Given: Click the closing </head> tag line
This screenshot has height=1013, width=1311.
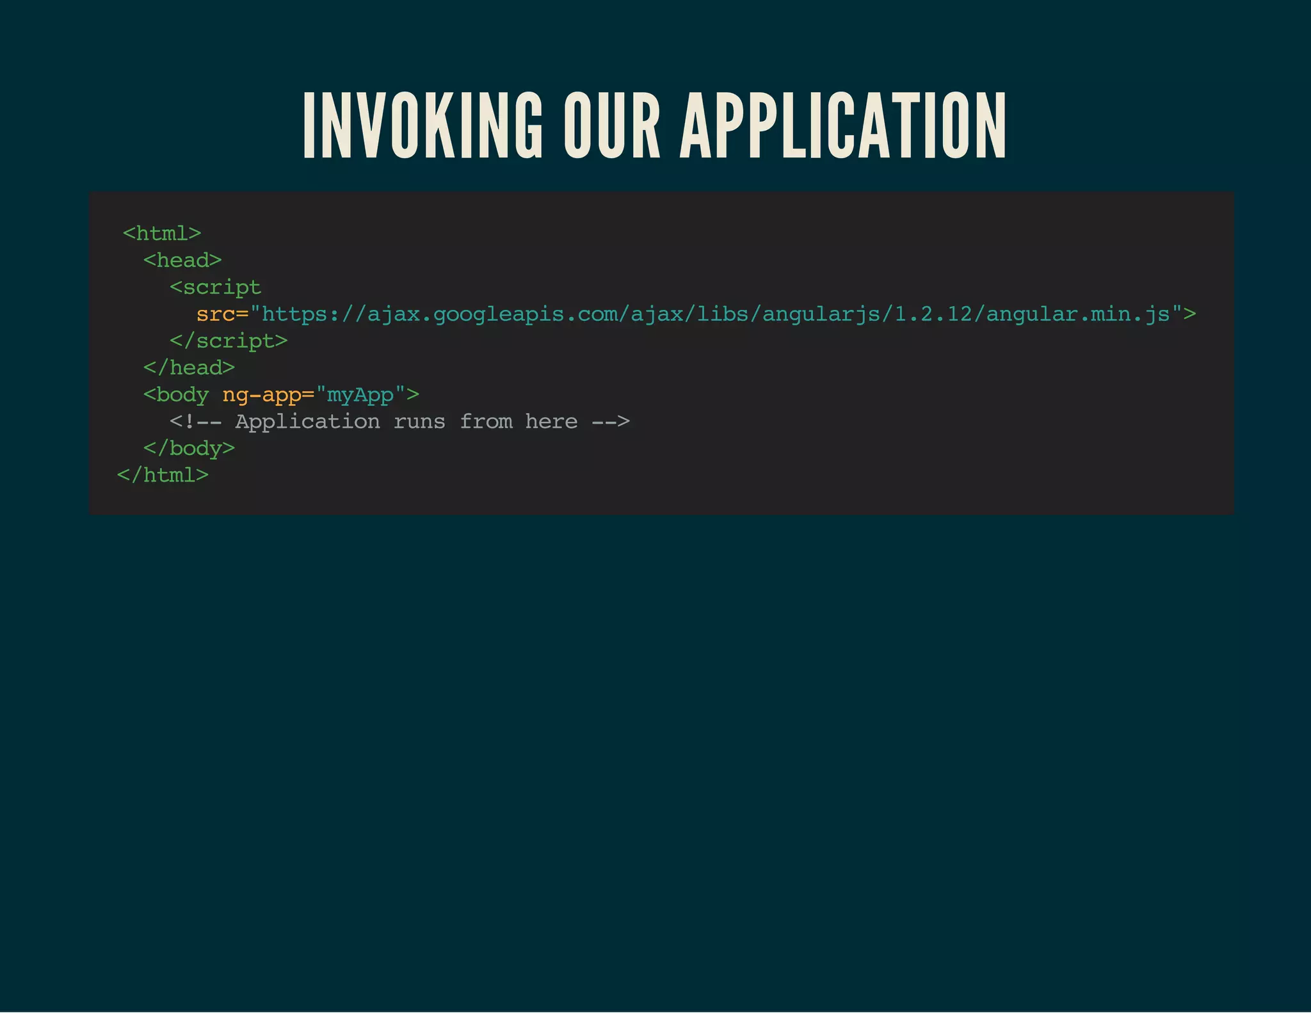Looking at the screenshot, I should tap(189, 368).
